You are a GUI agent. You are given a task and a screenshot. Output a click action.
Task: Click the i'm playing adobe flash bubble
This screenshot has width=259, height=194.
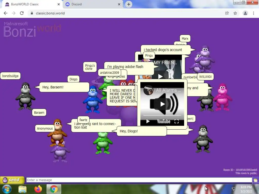[129, 67]
